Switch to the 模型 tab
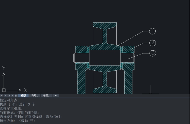190x124 pixels. tap(23, 96)
